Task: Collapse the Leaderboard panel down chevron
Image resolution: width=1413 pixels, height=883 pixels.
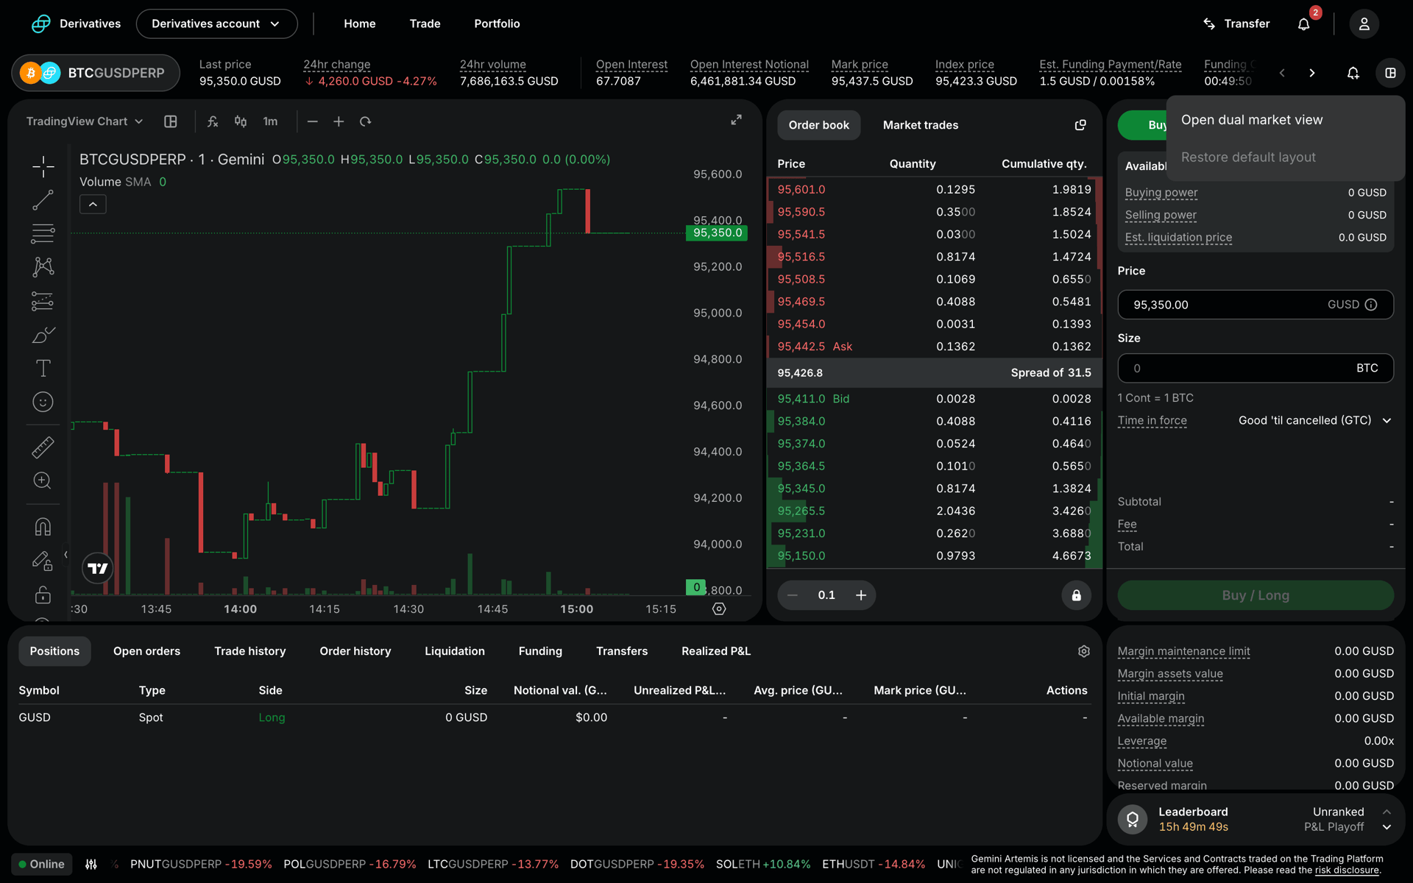Action: (1387, 827)
